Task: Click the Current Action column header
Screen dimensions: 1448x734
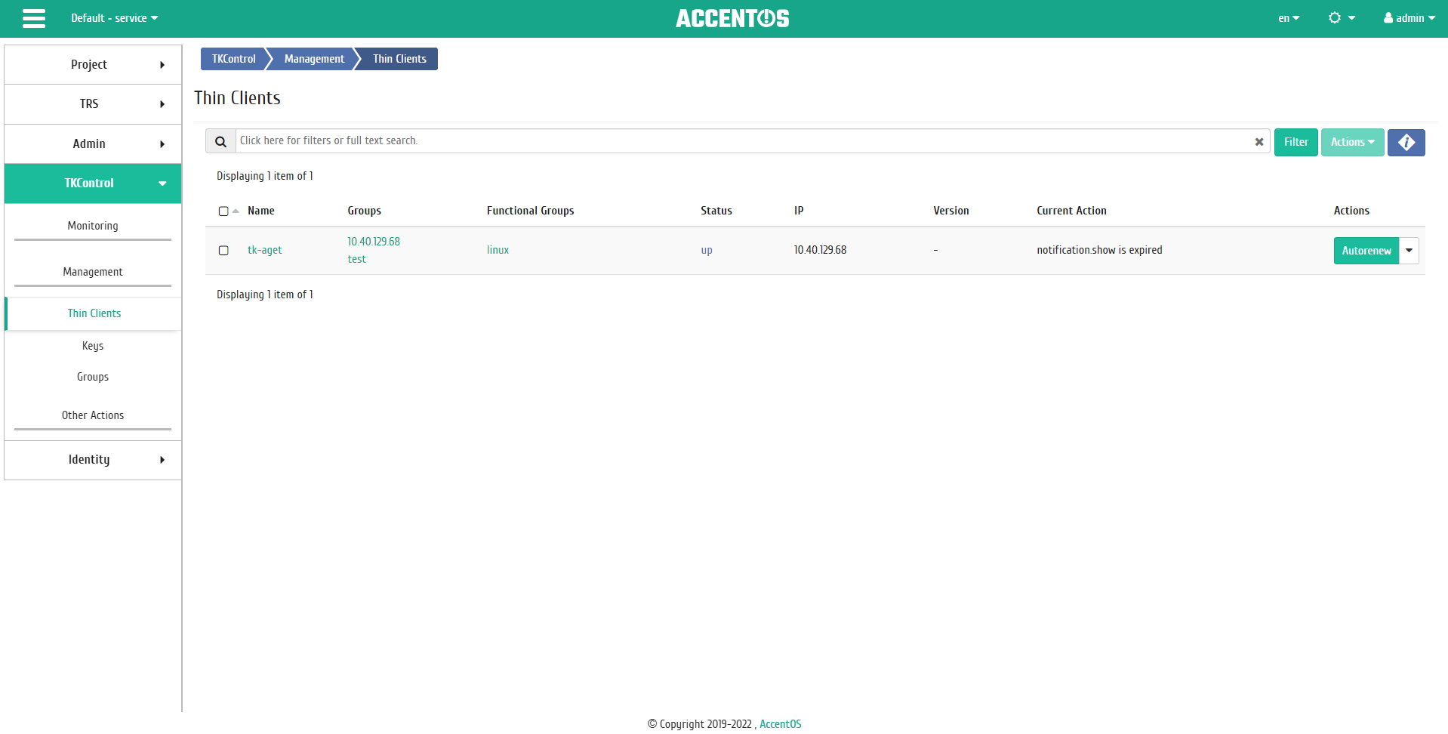Action: point(1071,211)
